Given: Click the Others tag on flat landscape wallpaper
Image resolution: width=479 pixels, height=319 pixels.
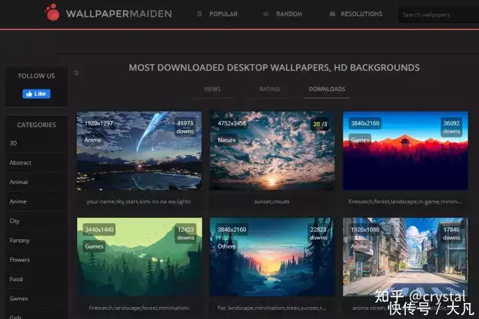Looking at the screenshot, I should [227, 246].
